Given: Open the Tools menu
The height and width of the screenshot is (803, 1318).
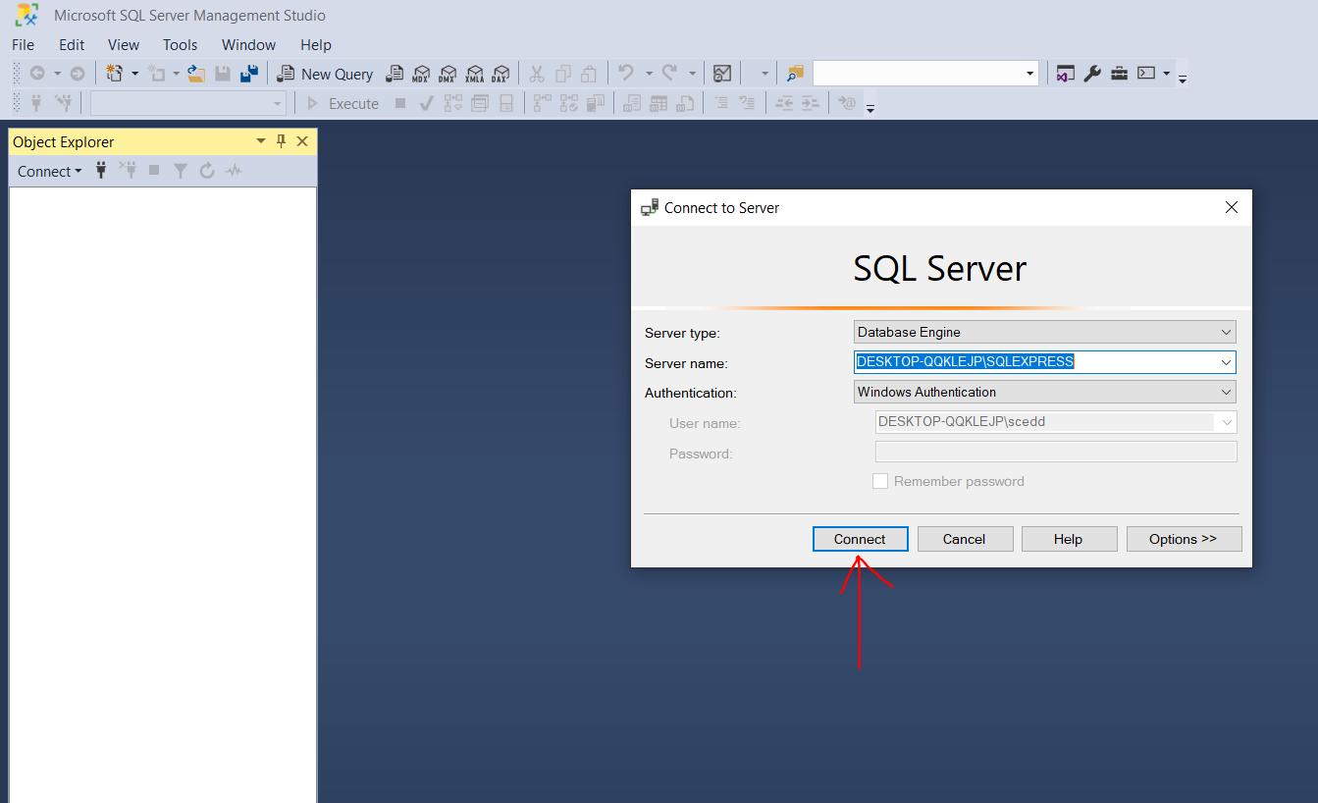Looking at the screenshot, I should [181, 45].
